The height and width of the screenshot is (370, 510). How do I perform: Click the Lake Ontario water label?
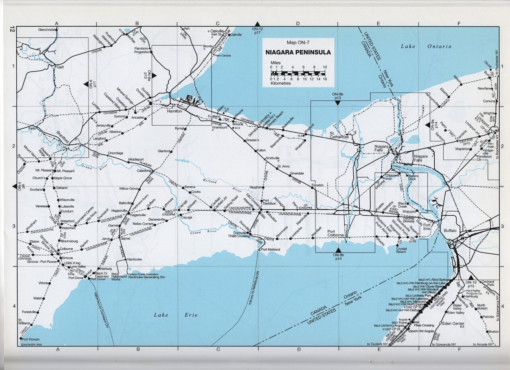coord(426,47)
